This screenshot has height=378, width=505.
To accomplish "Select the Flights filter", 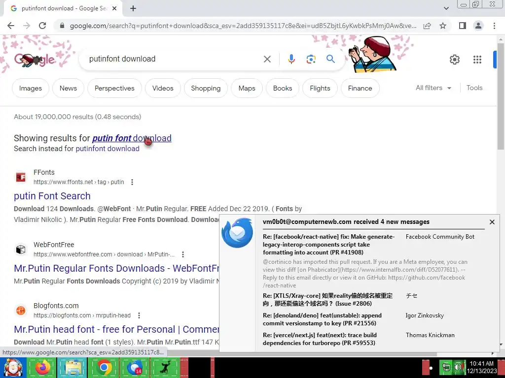I will [x=320, y=88].
